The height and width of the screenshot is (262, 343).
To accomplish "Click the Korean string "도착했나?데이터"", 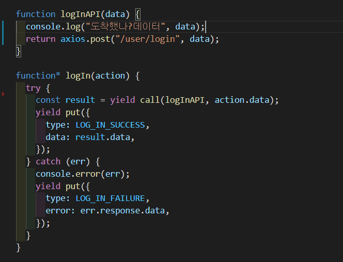I will (x=126, y=26).
